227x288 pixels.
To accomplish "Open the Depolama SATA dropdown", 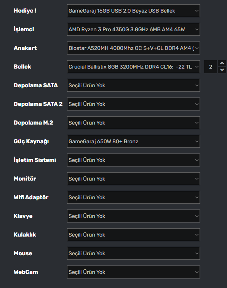I will (x=134, y=85).
